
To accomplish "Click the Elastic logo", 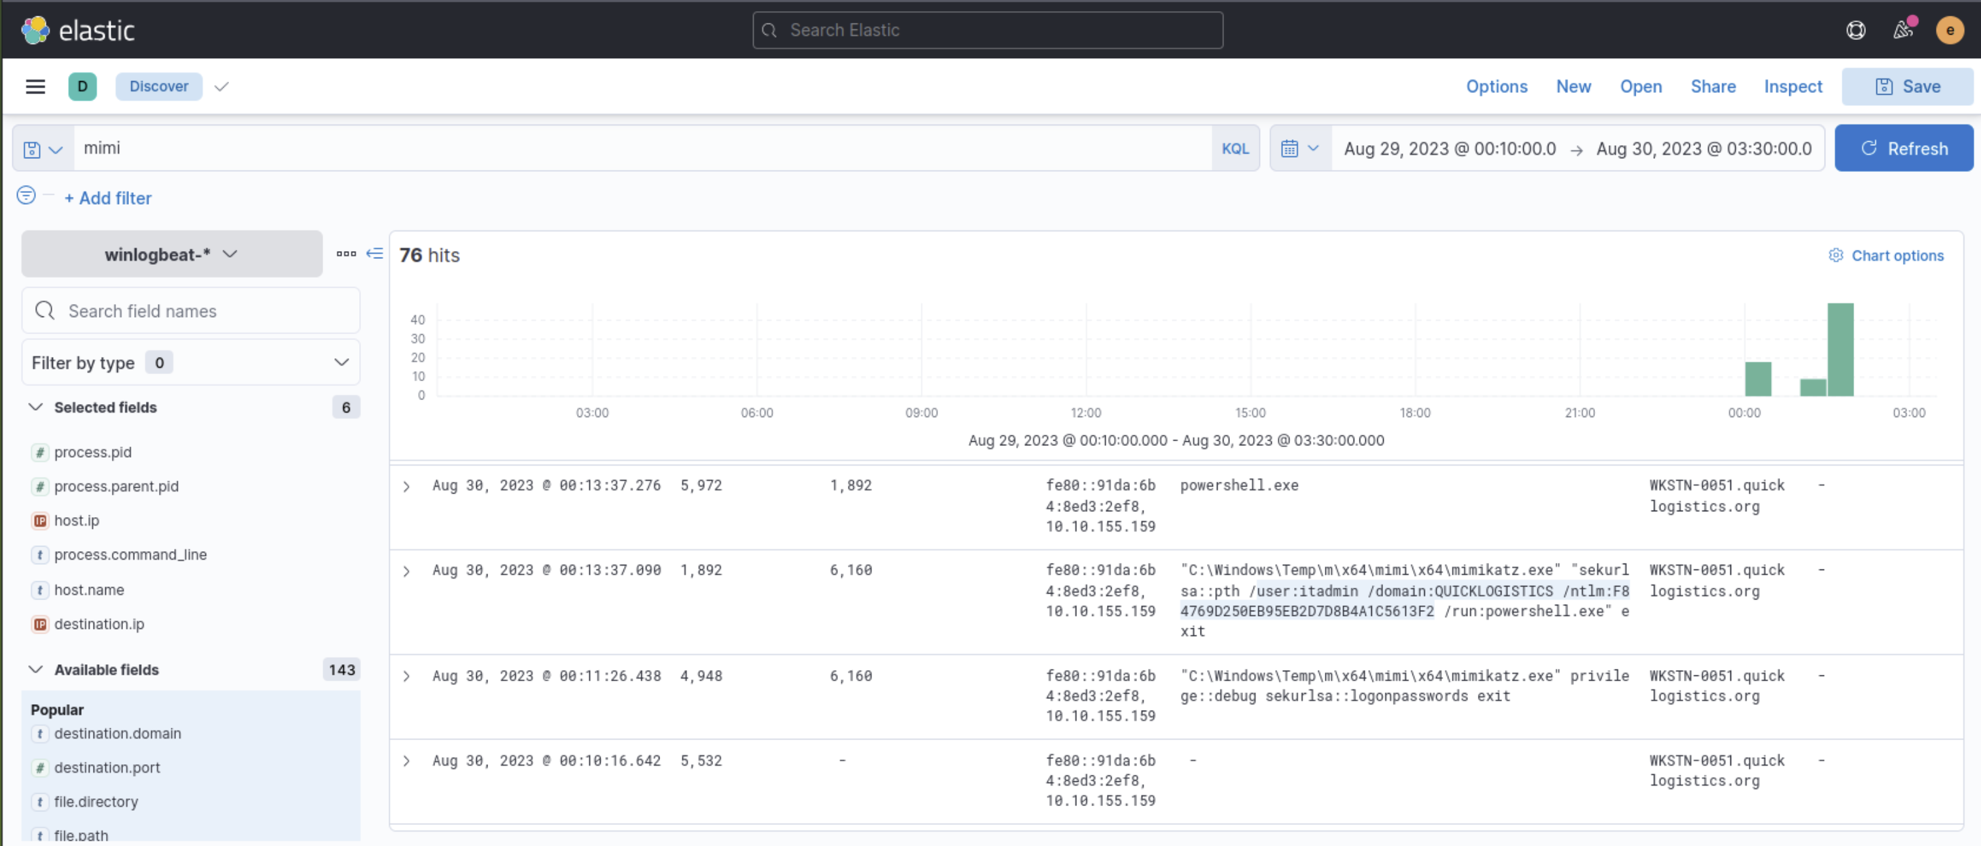I will click(x=78, y=30).
